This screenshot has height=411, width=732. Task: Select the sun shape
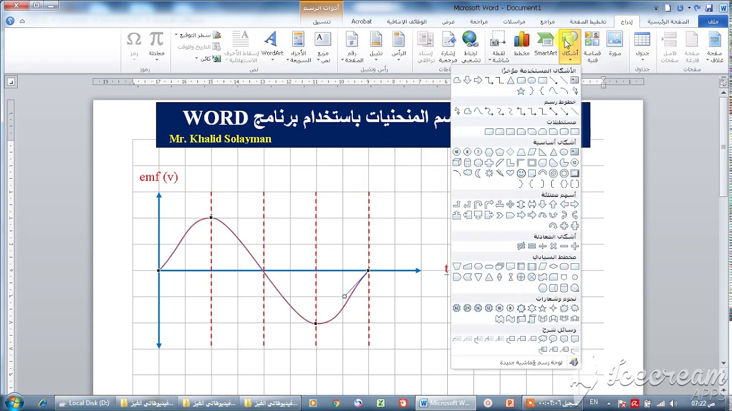tap(490, 173)
